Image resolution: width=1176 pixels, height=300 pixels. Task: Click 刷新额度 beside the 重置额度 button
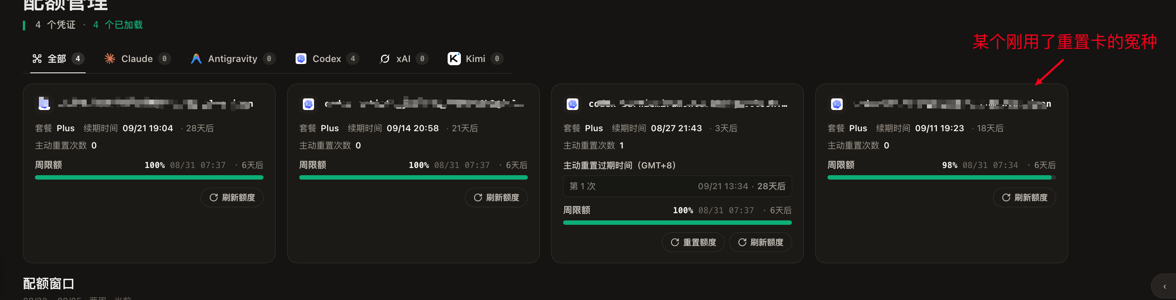[x=760, y=242]
